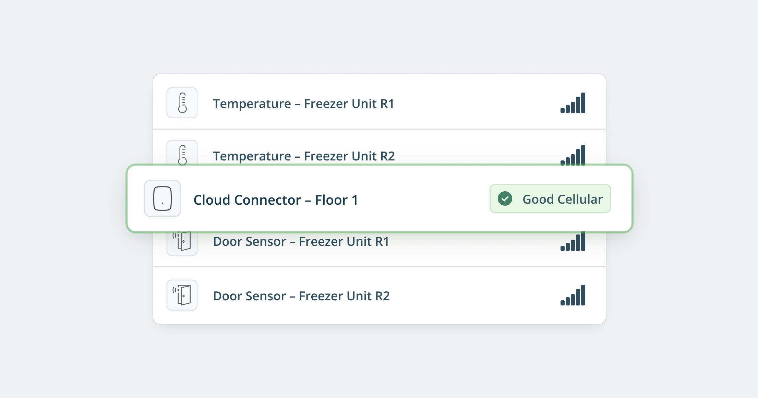758x398 pixels.
Task: Click the signal strength bars for Freezer Unit R1 temperature
Action: (x=573, y=103)
